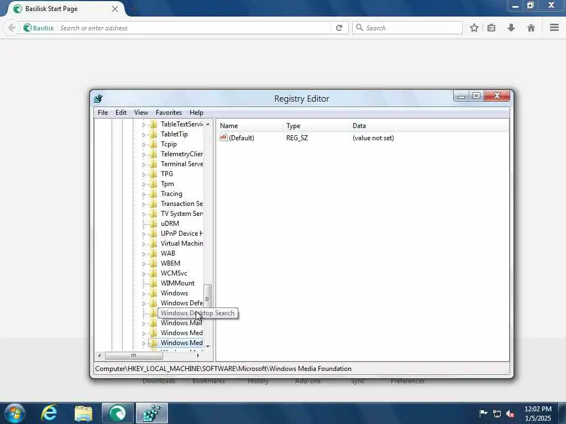The width and height of the screenshot is (566, 424).
Task: Launch Internet Explorer from the taskbar
Action: point(49,413)
